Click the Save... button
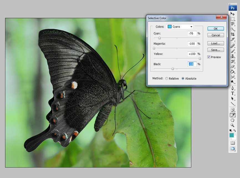This screenshot has height=178, width=240. [x=215, y=50]
